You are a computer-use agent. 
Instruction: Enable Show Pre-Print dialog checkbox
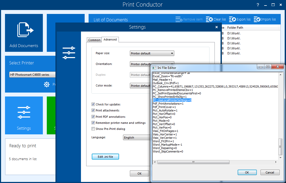(93, 129)
